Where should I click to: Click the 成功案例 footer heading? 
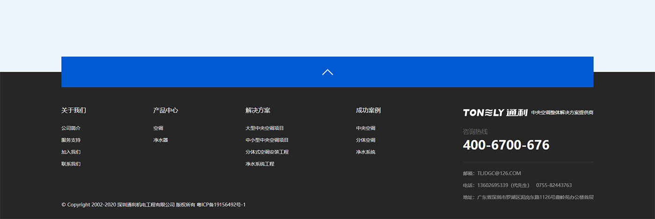[x=368, y=111]
